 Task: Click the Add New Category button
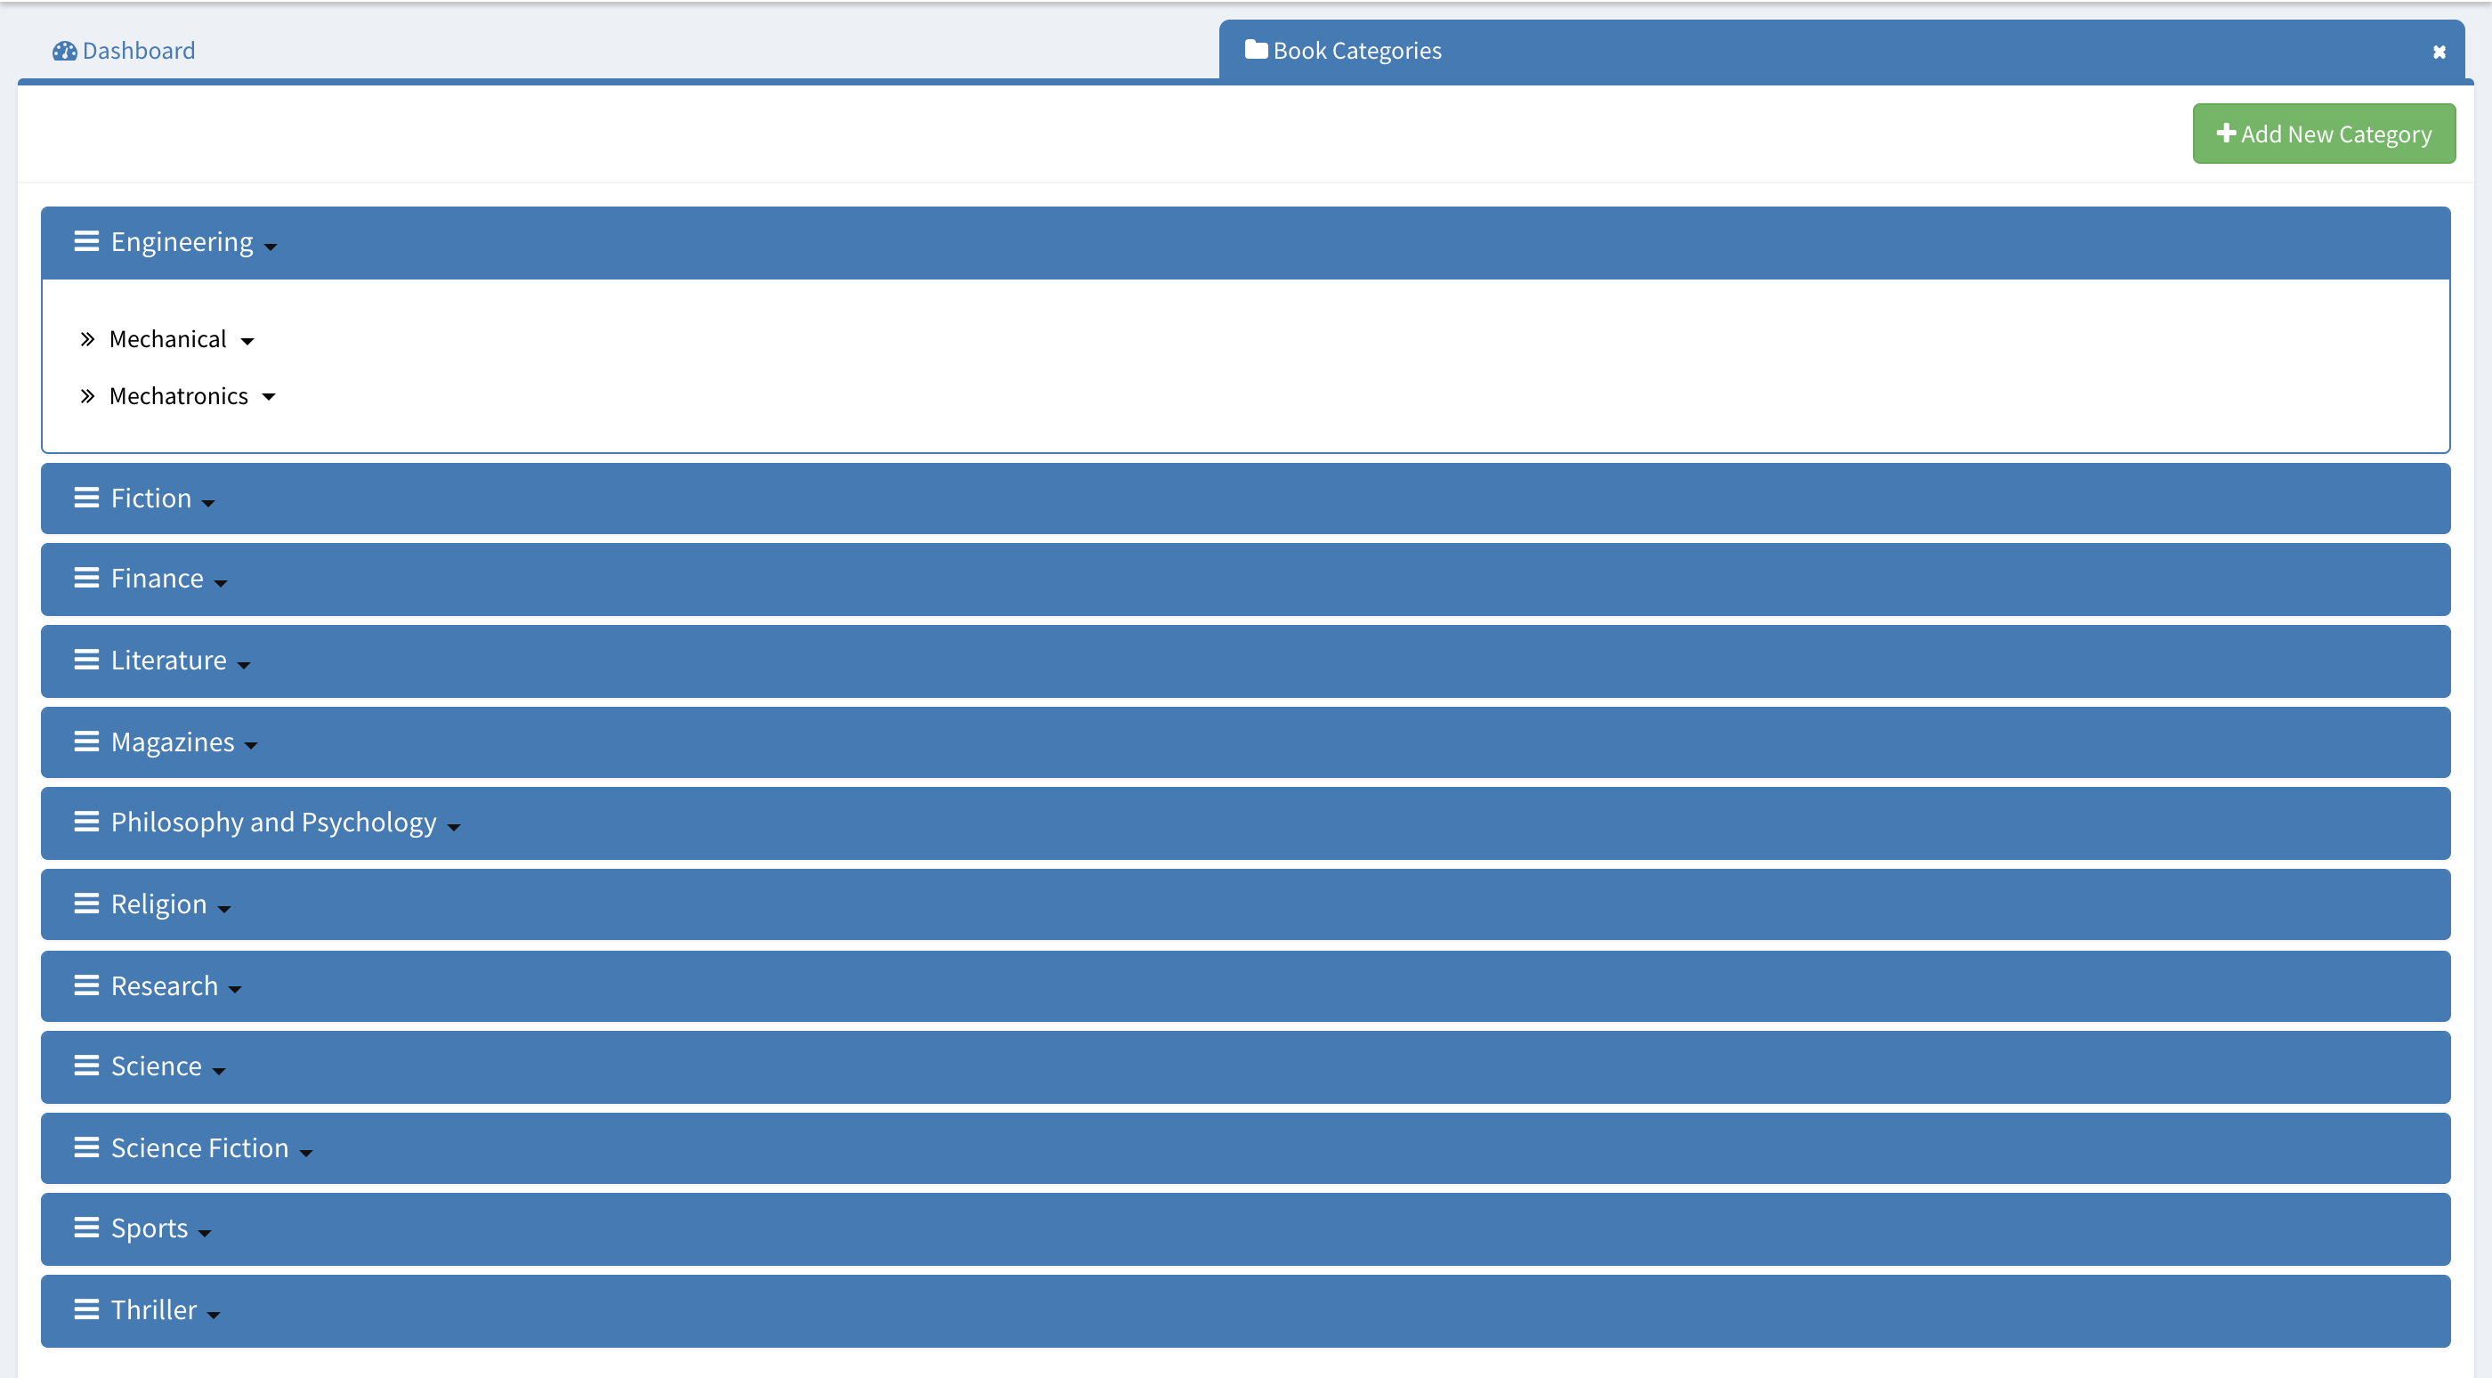tap(2323, 134)
